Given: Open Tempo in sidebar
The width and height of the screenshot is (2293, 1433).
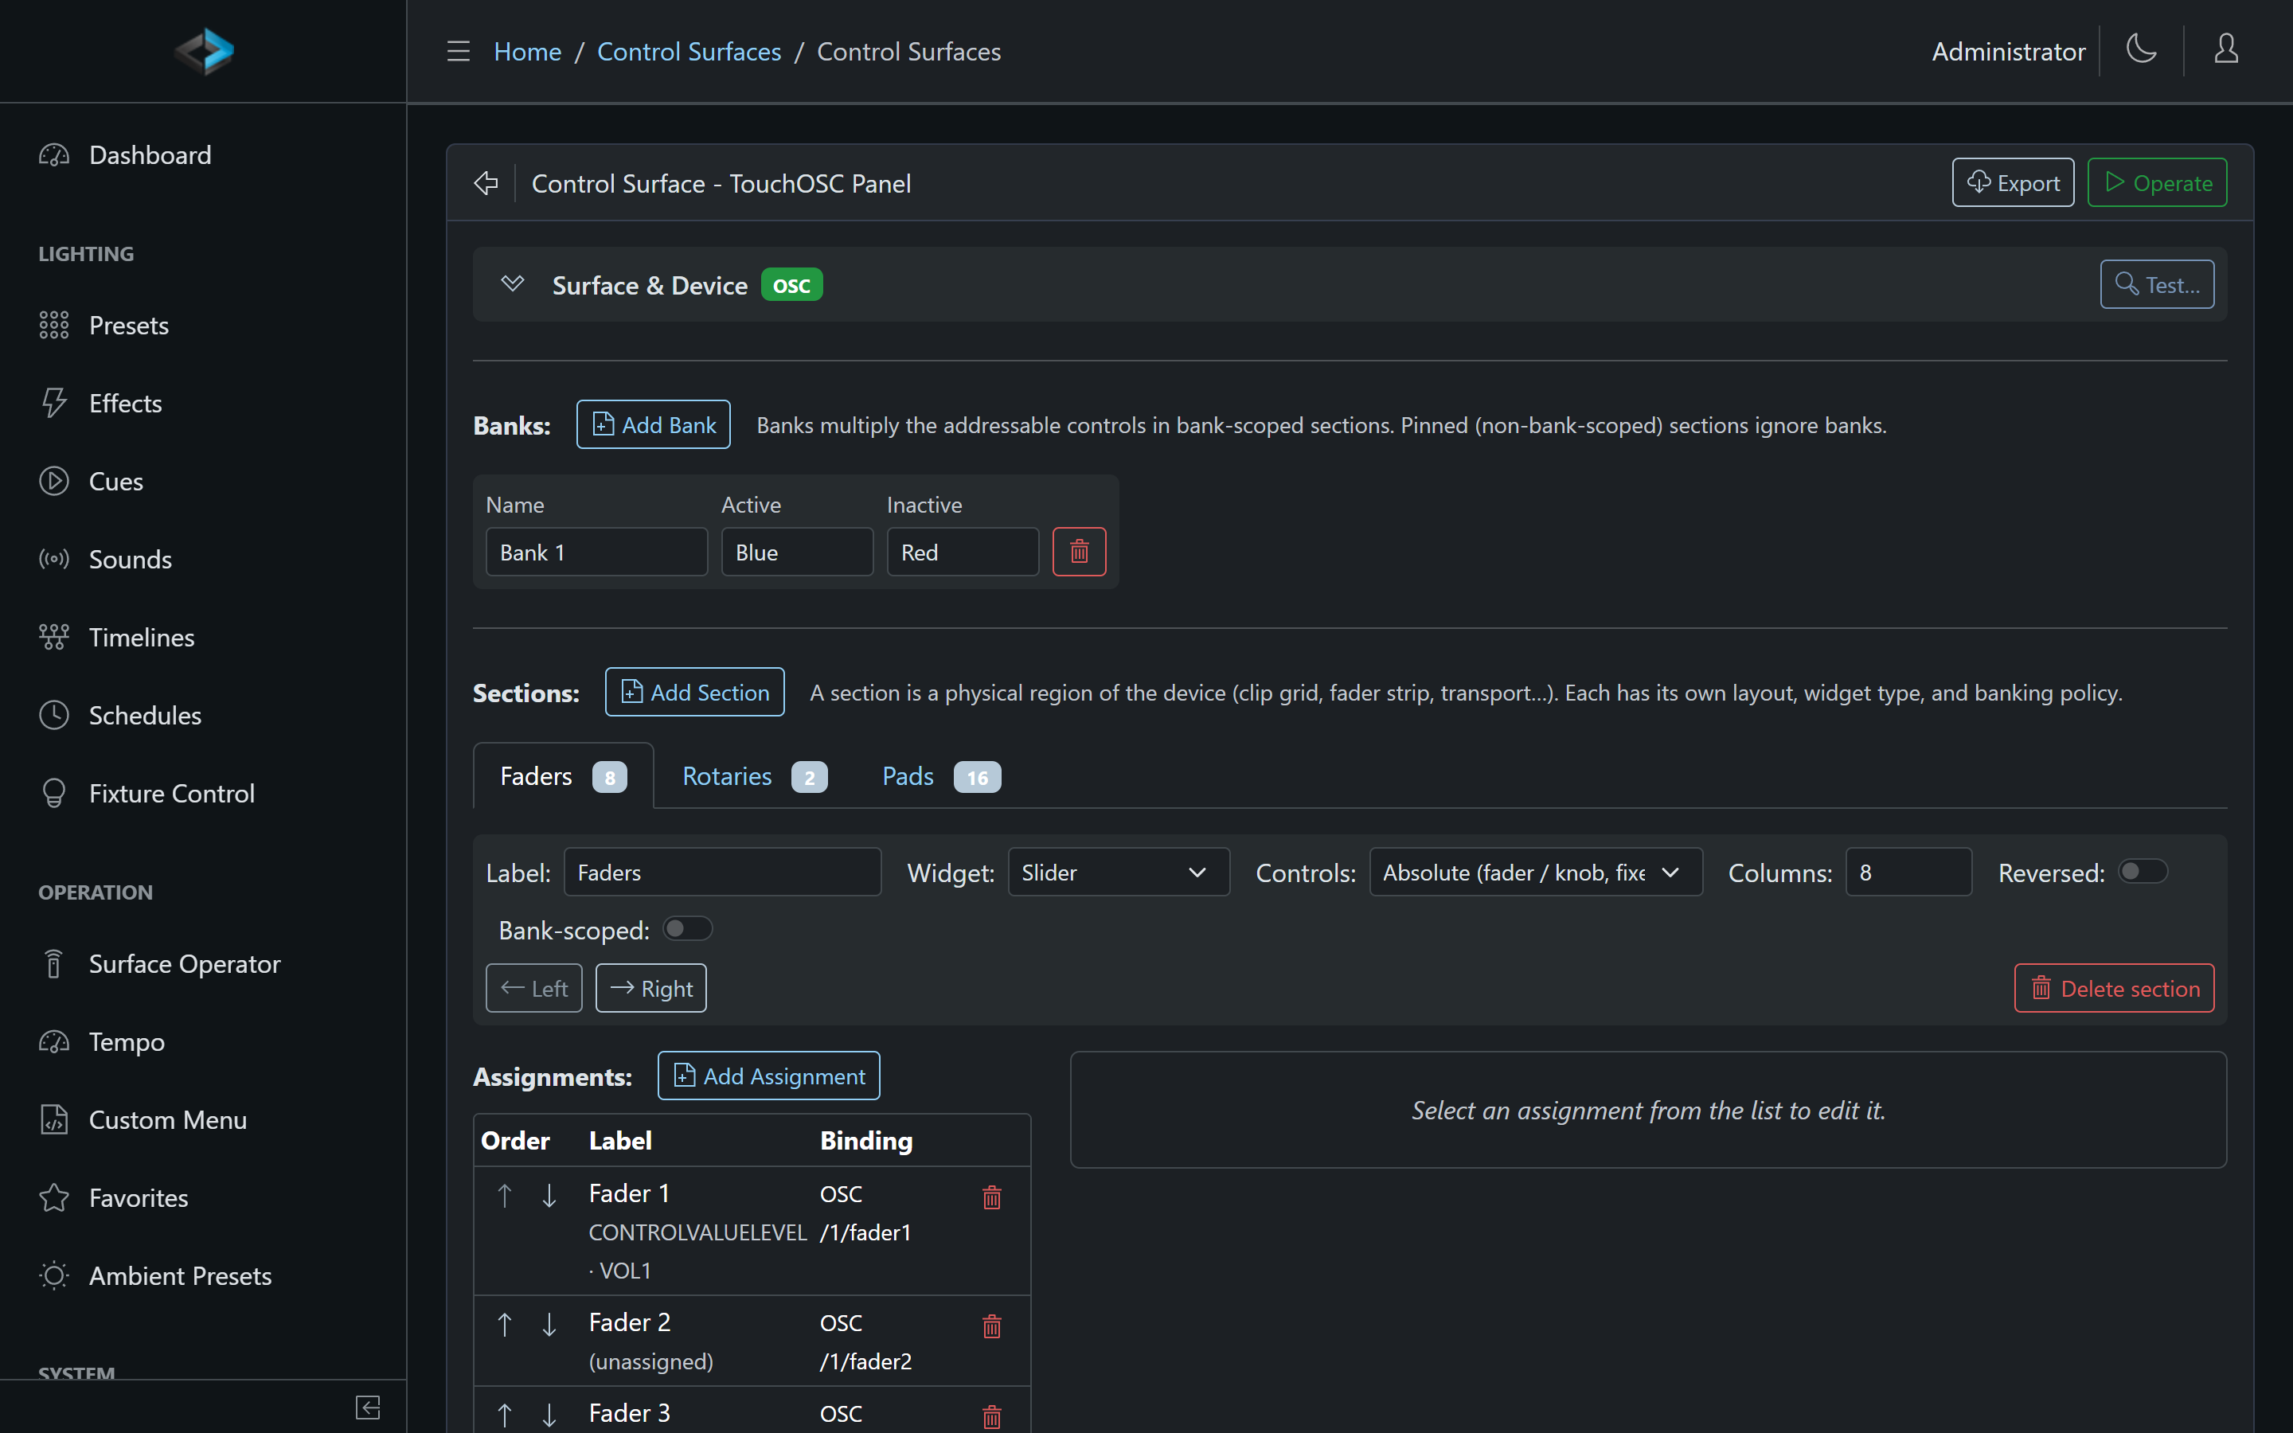Looking at the screenshot, I should (203, 1041).
